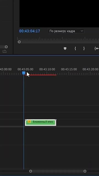Viewport: 99px width, 176px height.
Task: Click the program timecode 00:43:04:17
Action: click(29, 31)
